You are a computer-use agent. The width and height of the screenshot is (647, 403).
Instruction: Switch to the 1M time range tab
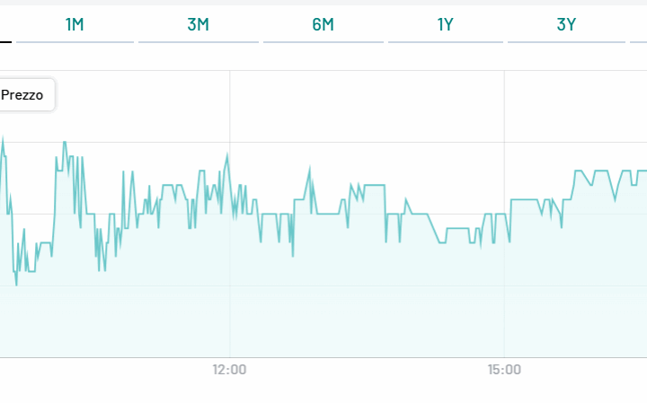coord(75,24)
